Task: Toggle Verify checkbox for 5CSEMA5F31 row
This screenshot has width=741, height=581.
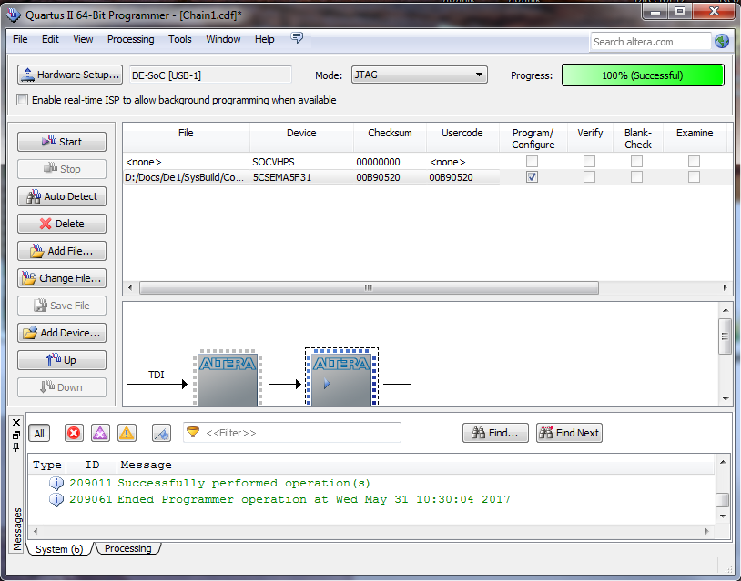Action: [589, 177]
